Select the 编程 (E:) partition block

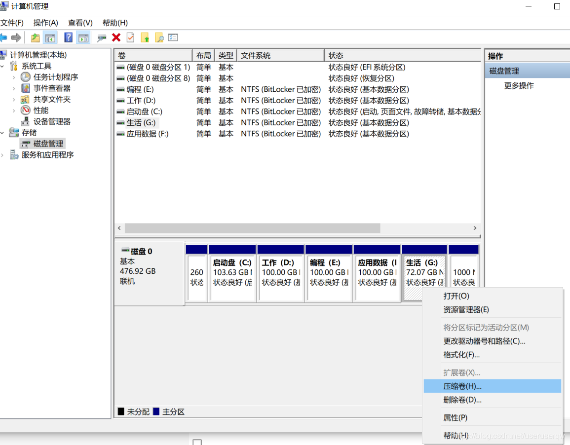coord(329,273)
